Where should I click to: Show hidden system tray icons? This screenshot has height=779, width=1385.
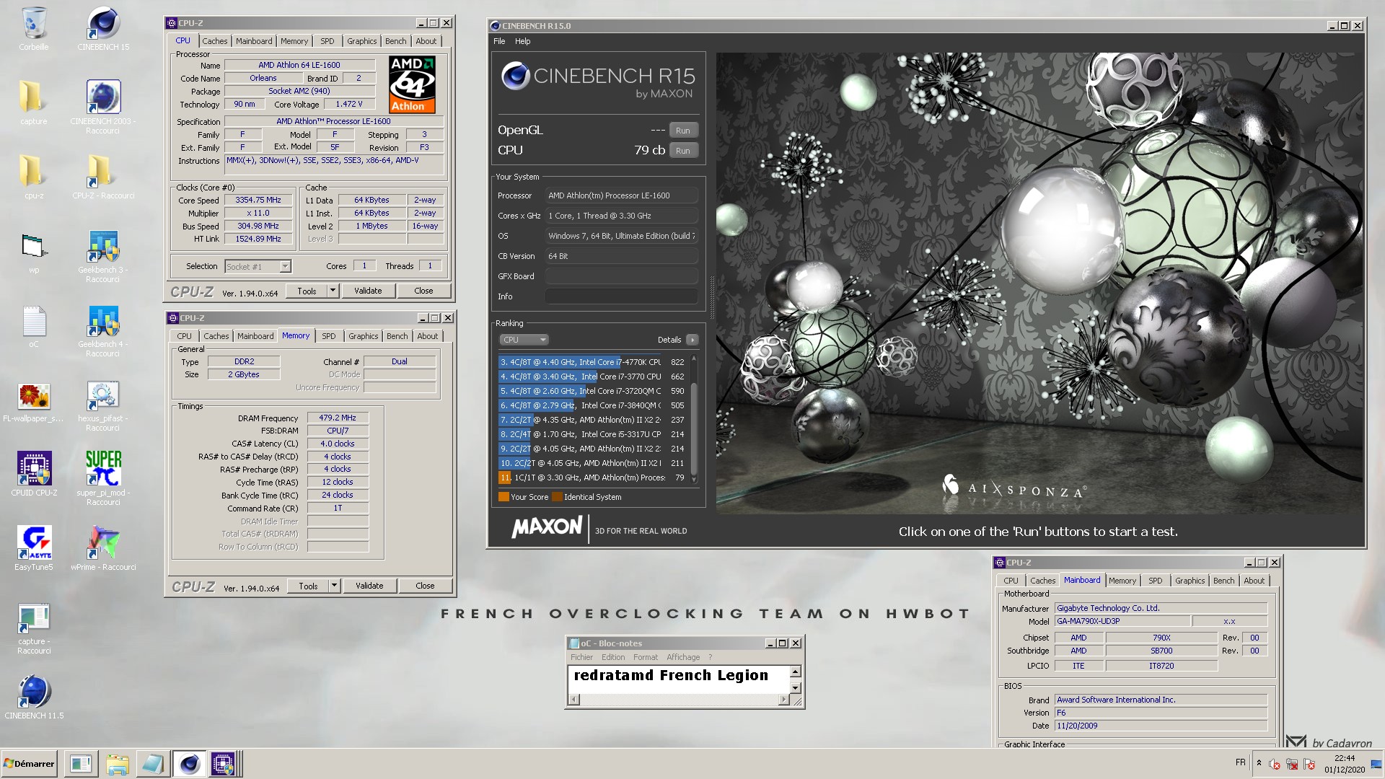[x=1259, y=763]
